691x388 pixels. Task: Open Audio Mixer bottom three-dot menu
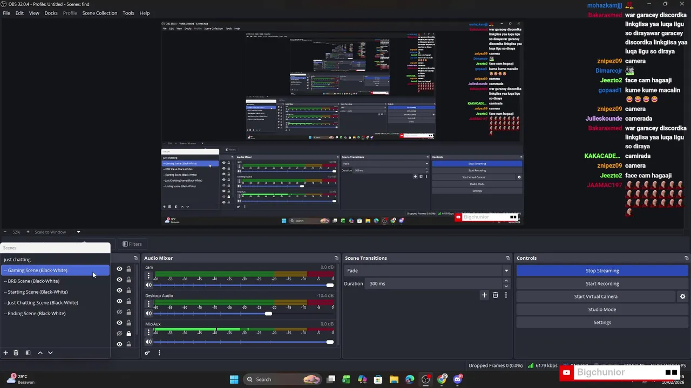159,353
